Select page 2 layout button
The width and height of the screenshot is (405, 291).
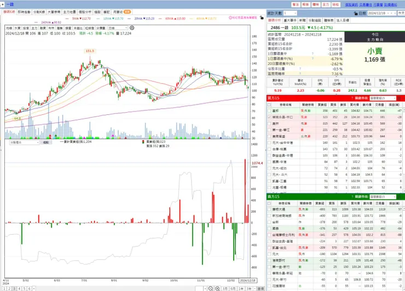9,289
